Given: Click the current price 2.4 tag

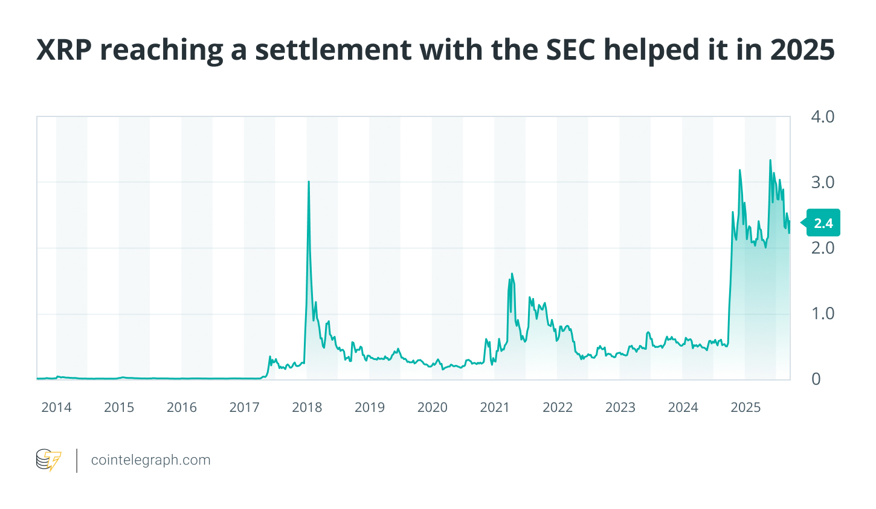Looking at the screenshot, I should click(822, 223).
